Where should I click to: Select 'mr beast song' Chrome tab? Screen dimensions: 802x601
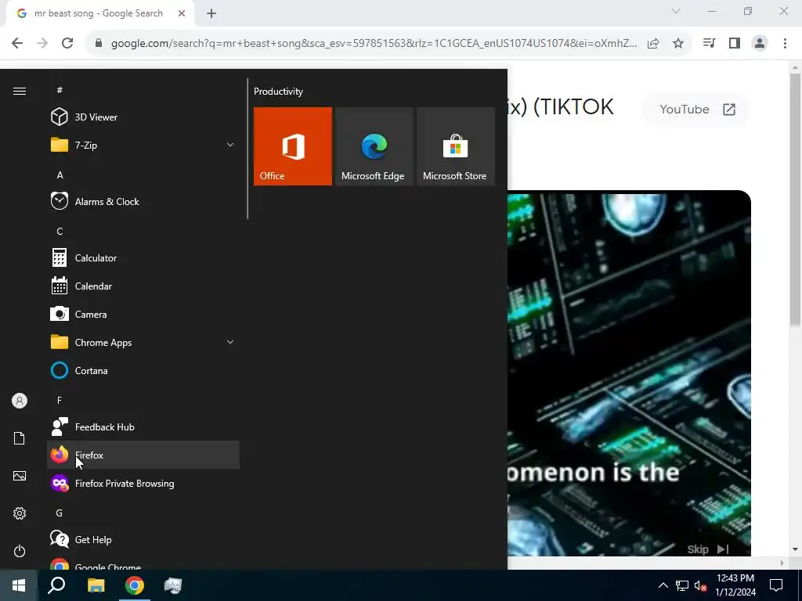pos(101,13)
